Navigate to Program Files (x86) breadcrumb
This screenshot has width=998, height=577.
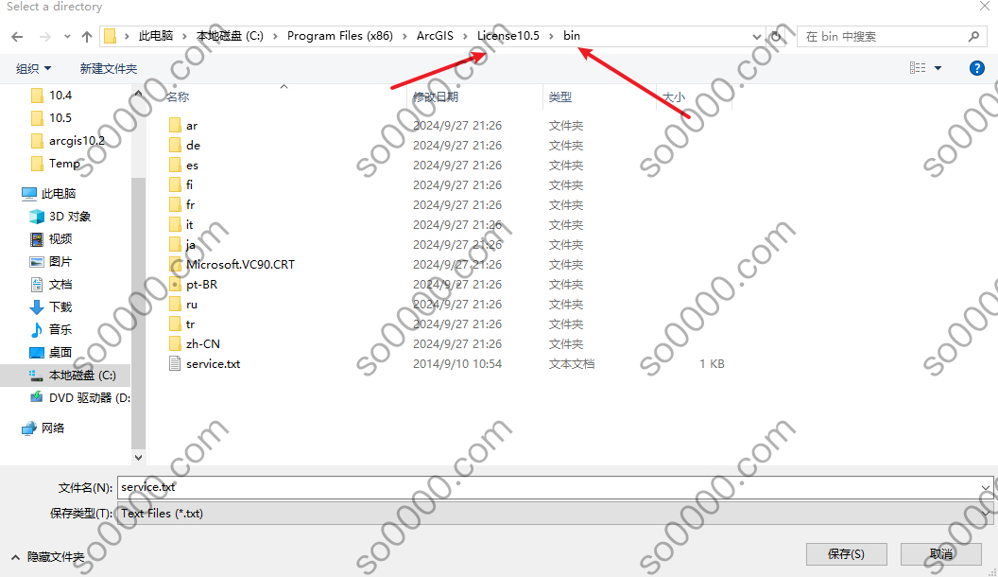340,36
